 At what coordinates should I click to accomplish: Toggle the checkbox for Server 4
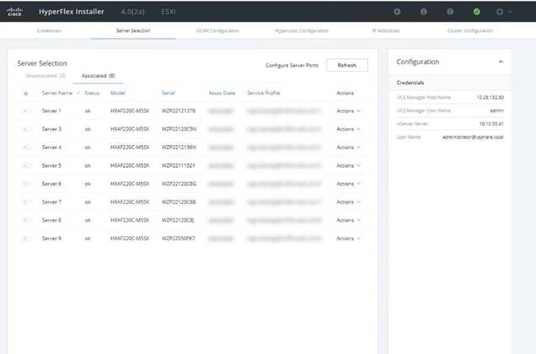pos(26,147)
